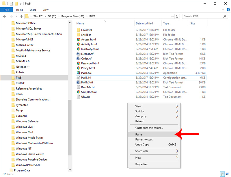Click the PWB.exe application icon
This screenshot has width=231, height=177.
(79, 73)
